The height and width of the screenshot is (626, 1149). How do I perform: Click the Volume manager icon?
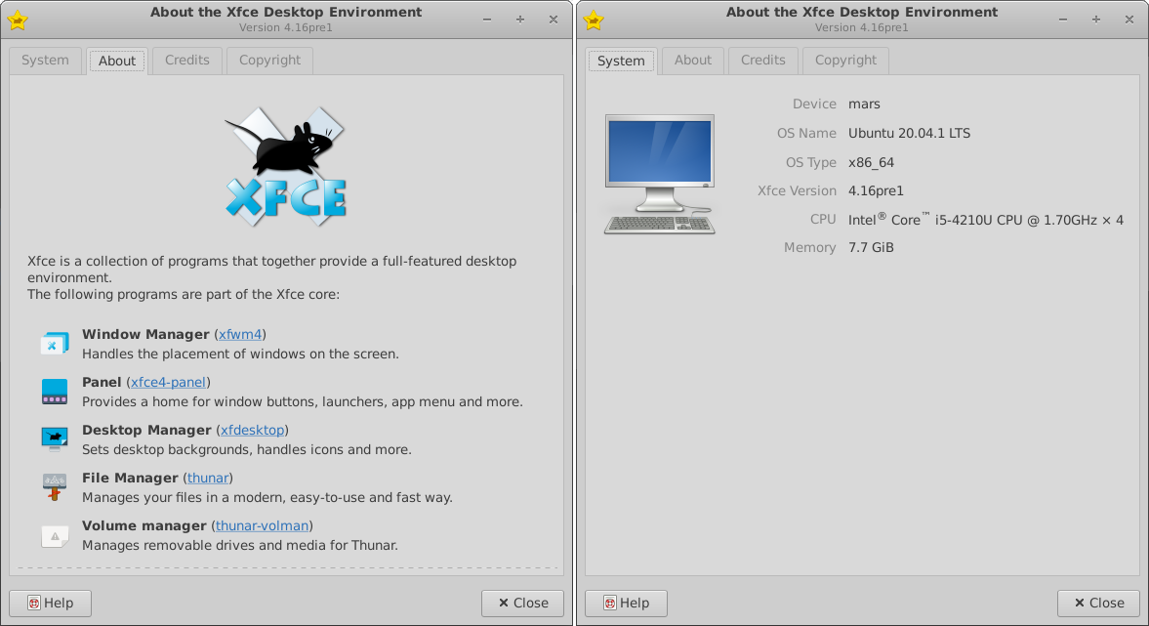click(55, 535)
